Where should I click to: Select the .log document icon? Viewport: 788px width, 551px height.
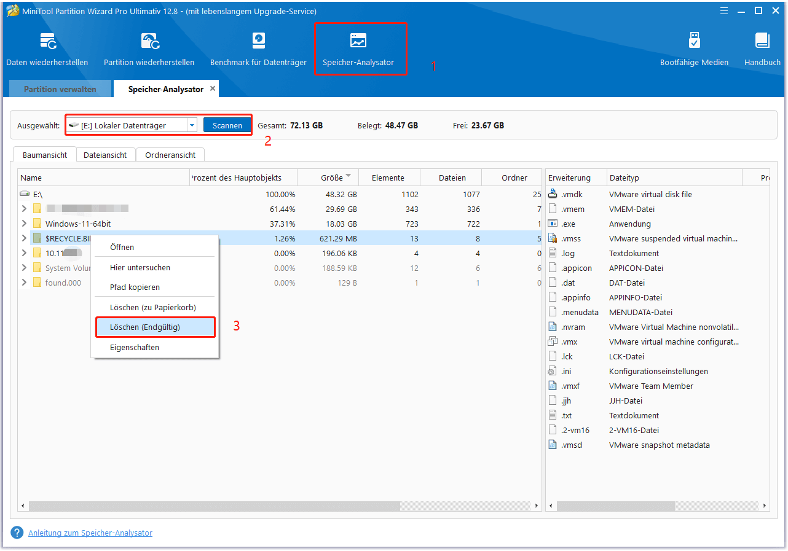(x=553, y=253)
